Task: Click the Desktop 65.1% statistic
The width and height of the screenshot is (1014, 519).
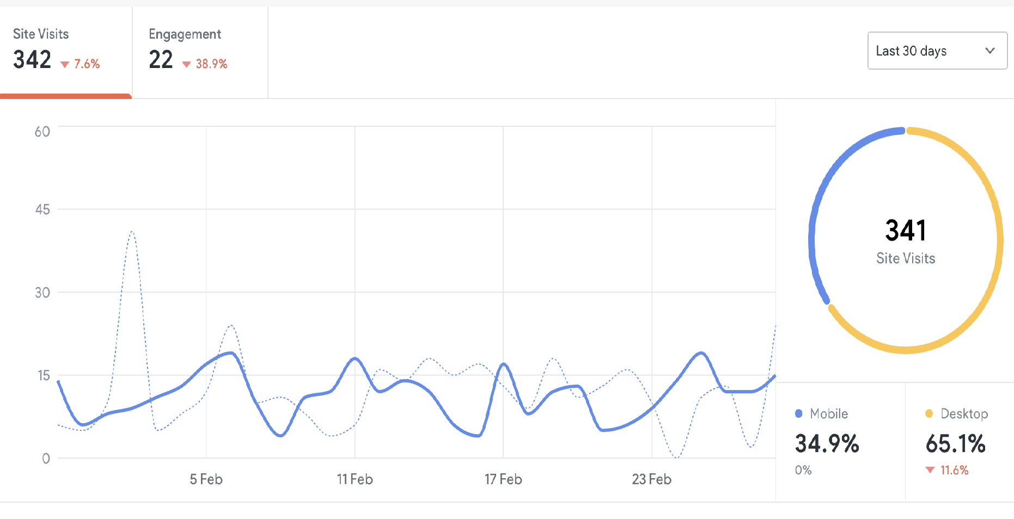Action: tap(956, 443)
